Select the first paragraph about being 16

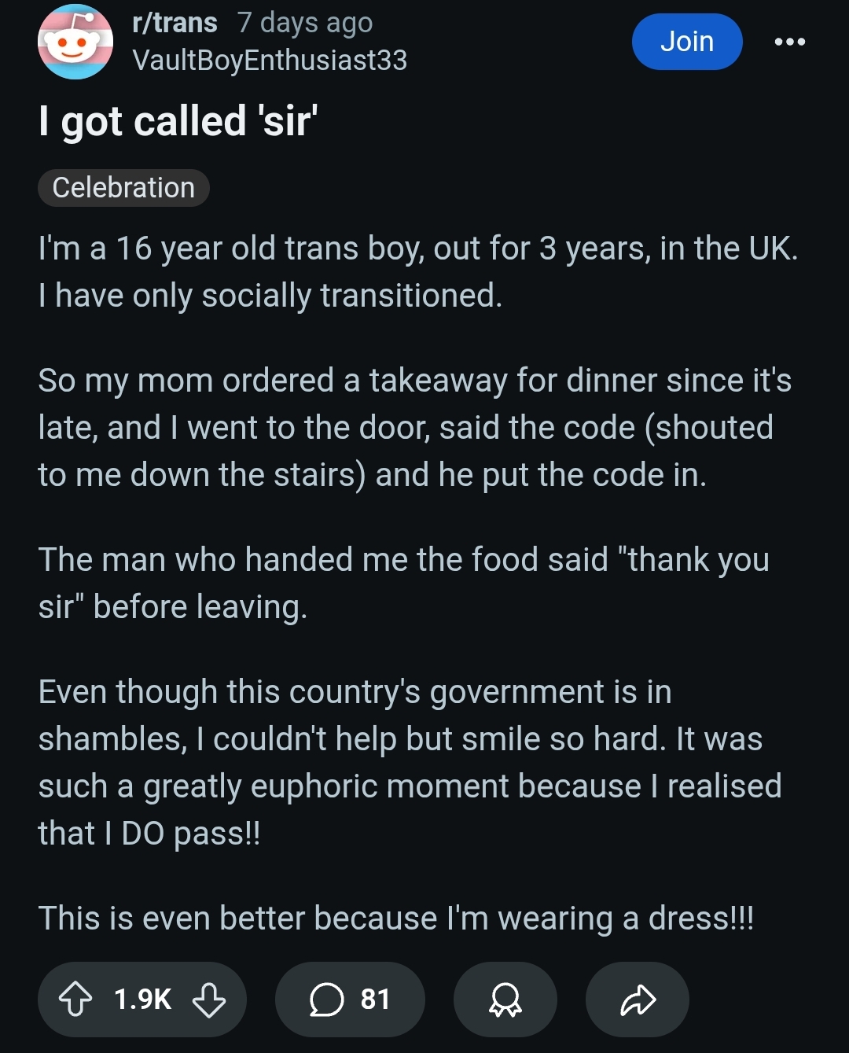[418, 272]
